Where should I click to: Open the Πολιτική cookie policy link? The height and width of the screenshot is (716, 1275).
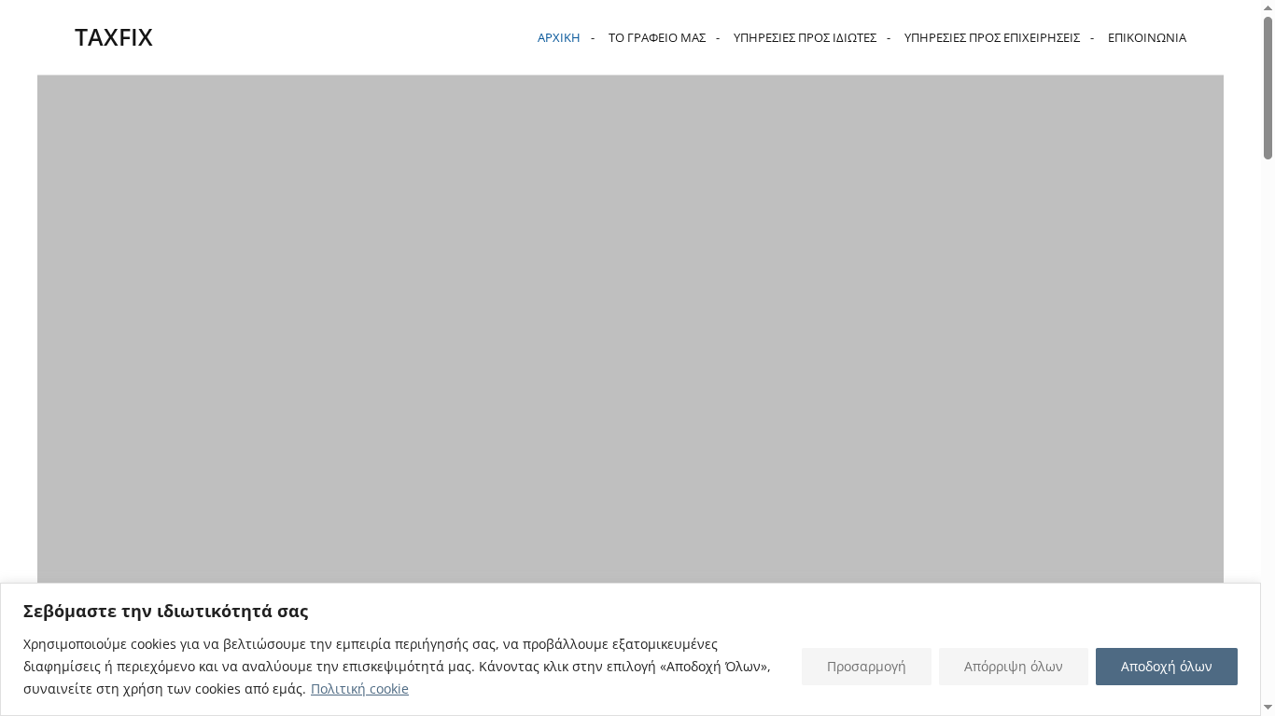coord(359,689)
